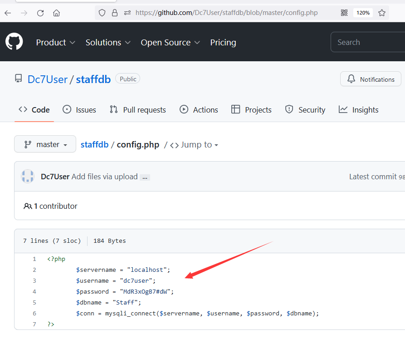The image size is (405, 339).
Task: Open the Insights tab
Action: pyautogui.click(x=358, y=110)
